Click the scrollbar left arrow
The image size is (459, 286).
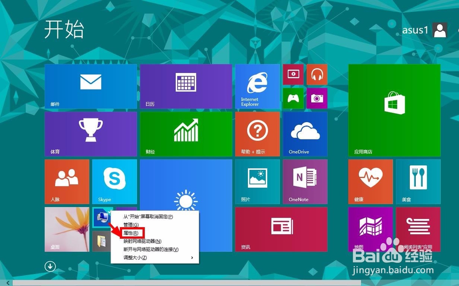(x=8, y=283)
